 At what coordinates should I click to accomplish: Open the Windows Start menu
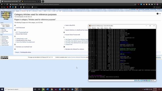pos(2,89)
